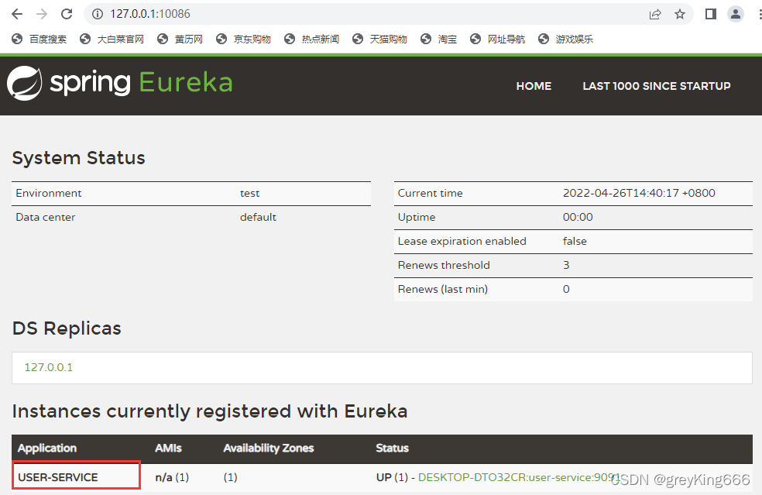Viewport: 762px width, 495px height.
Task: Click the Renews threshold value 3
Action: pos(566,265)
